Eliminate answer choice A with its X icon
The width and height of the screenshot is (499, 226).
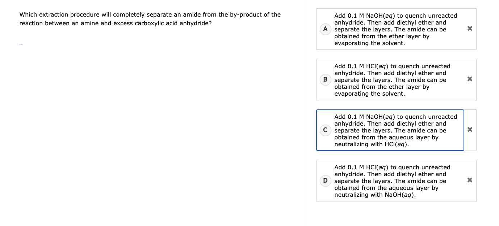point(470,29)
